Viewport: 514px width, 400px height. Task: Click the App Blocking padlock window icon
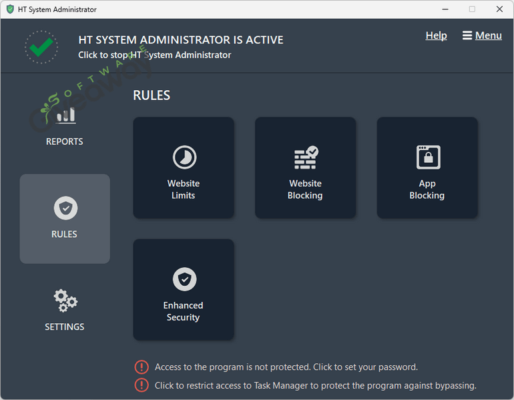(x=428, y=158)
